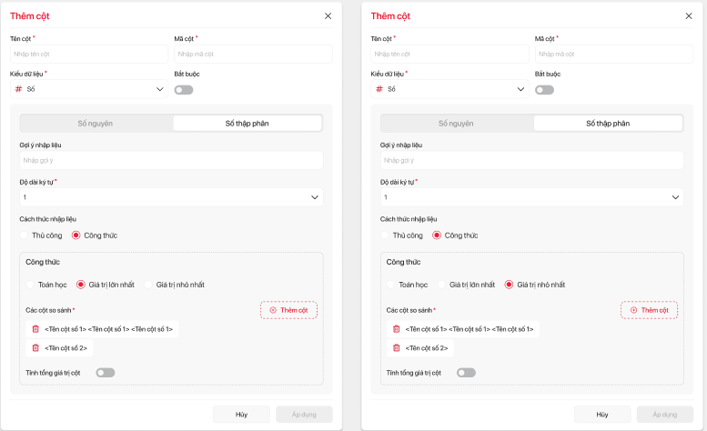Viewport: 707px width, 431px height.
Task: Switch to Số nguyên tab in left dialog
Action: pos(96,123)
